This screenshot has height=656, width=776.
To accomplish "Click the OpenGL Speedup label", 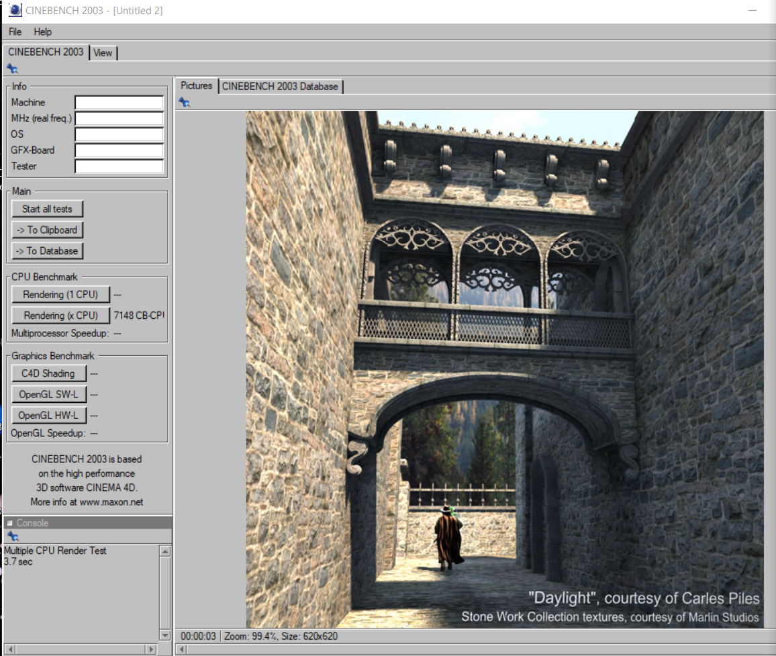I will pyautogui.click(x=48, y=433).
